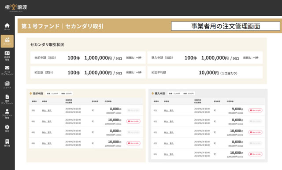282x170 pixels.
Task: Cancel the last purchase request of 10,000円
Action: coord(256,154)
